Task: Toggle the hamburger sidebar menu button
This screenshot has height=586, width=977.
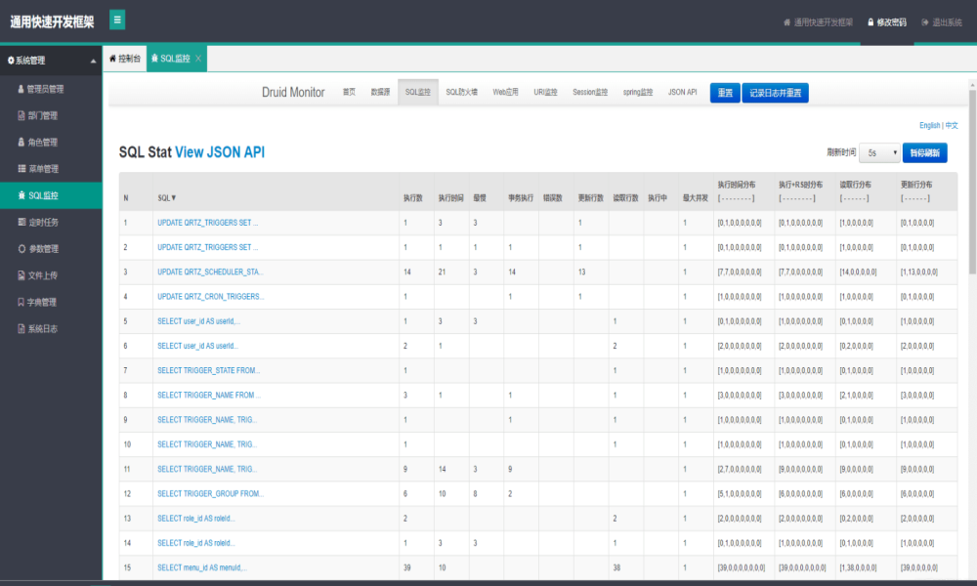Action: pyautogui.click(x=117, y=20)
